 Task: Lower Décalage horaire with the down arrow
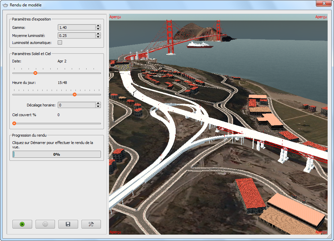pos(98,107)
